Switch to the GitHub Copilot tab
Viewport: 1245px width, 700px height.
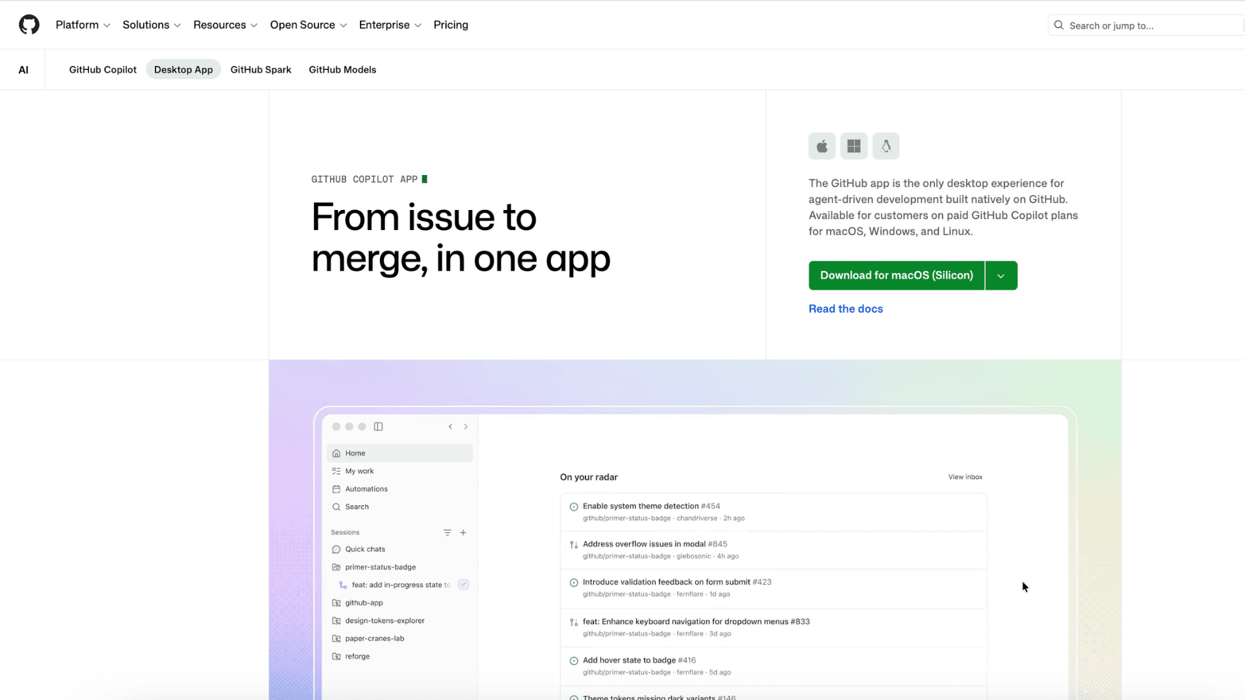click(x=102, y=69)
